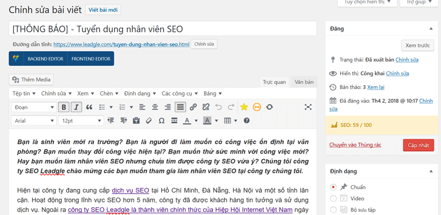Collapse the Định dạng panel
The height and width of the screenshot is (215, 441).
pos(431,171)
